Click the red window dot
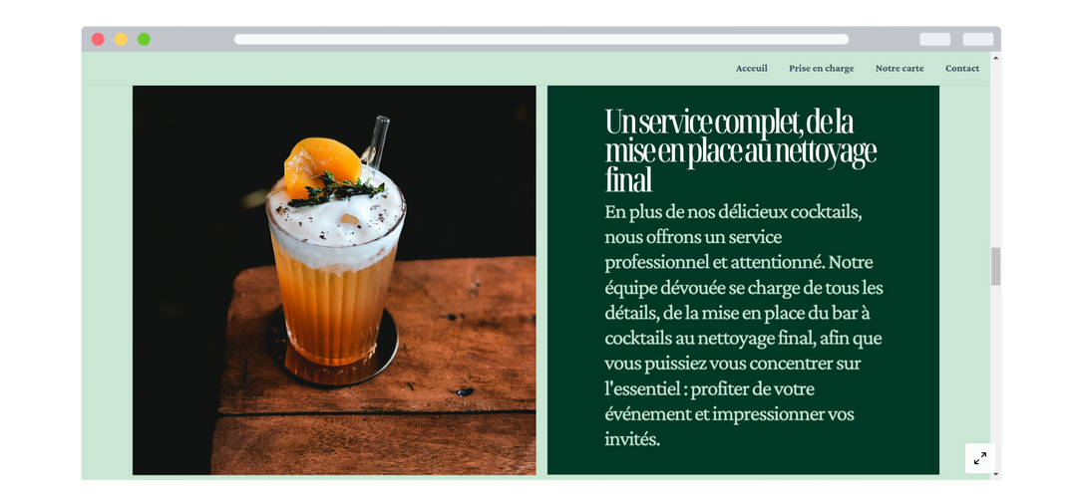1079x502 pixels. click(98, 39)
